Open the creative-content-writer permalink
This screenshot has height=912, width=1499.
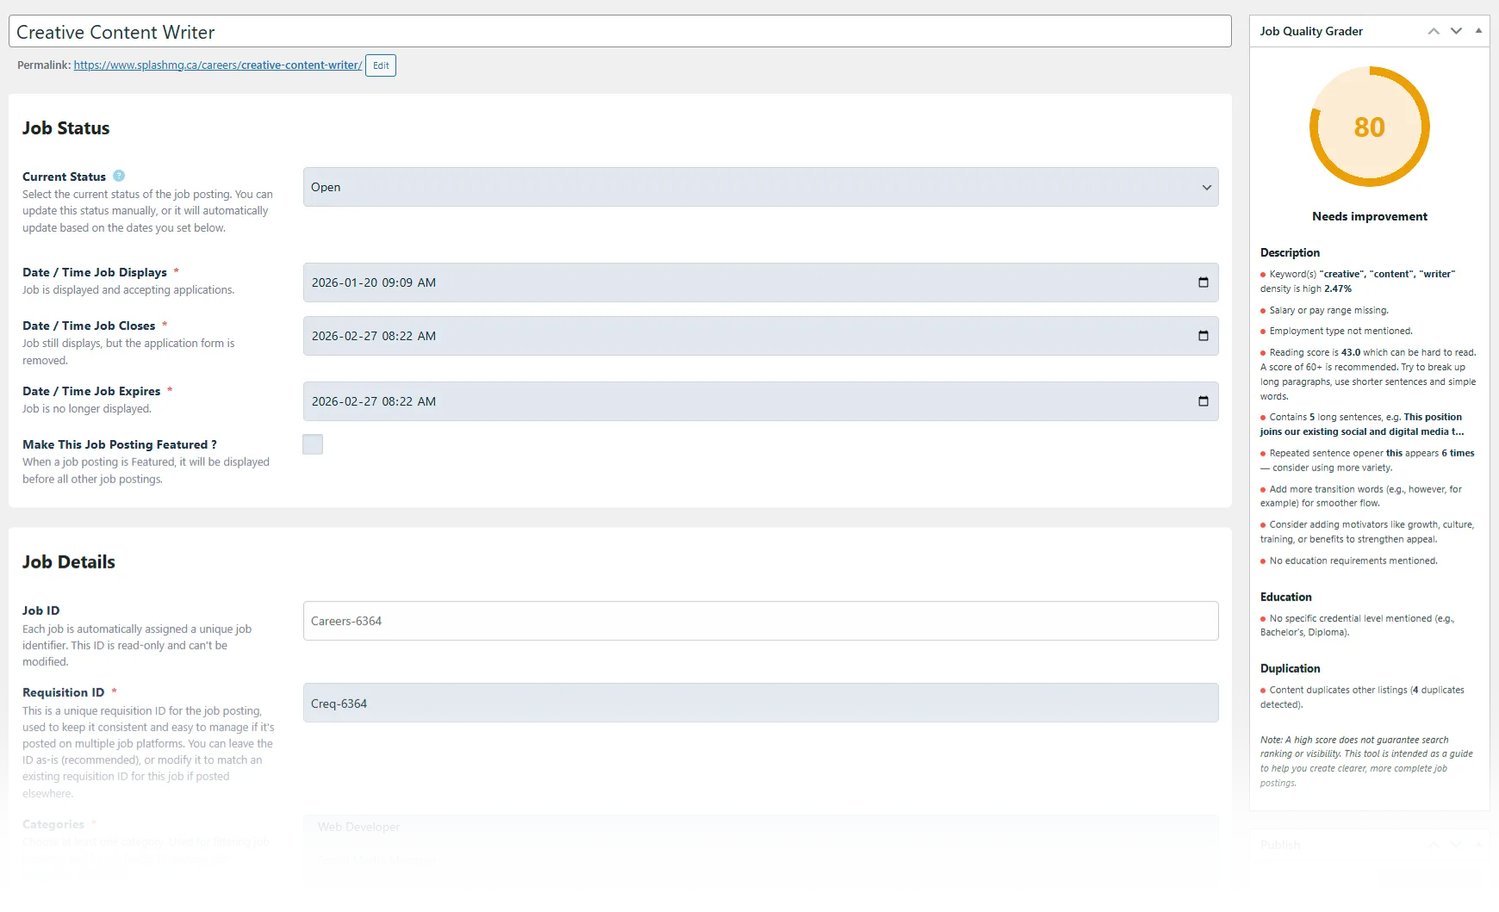coord(217,65)
